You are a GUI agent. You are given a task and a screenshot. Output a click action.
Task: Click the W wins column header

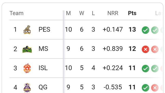(x=82, y=13)
